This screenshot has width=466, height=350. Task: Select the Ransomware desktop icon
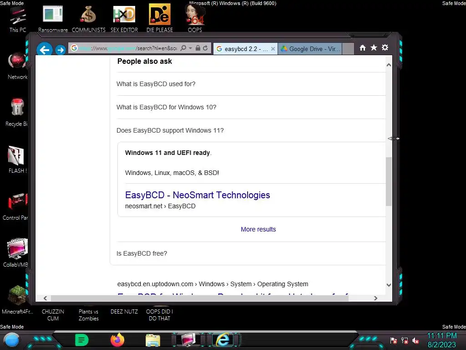[x=53, y=19]
